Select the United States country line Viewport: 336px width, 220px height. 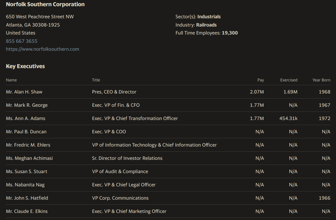pos(21,33)
